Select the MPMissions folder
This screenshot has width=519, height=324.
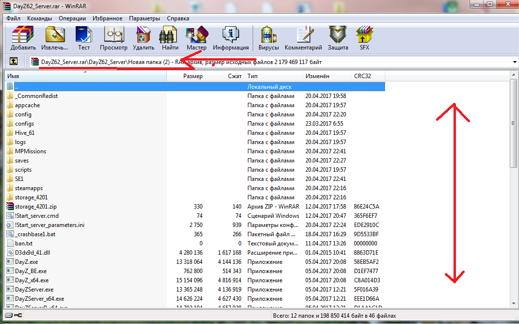(31, 151)
